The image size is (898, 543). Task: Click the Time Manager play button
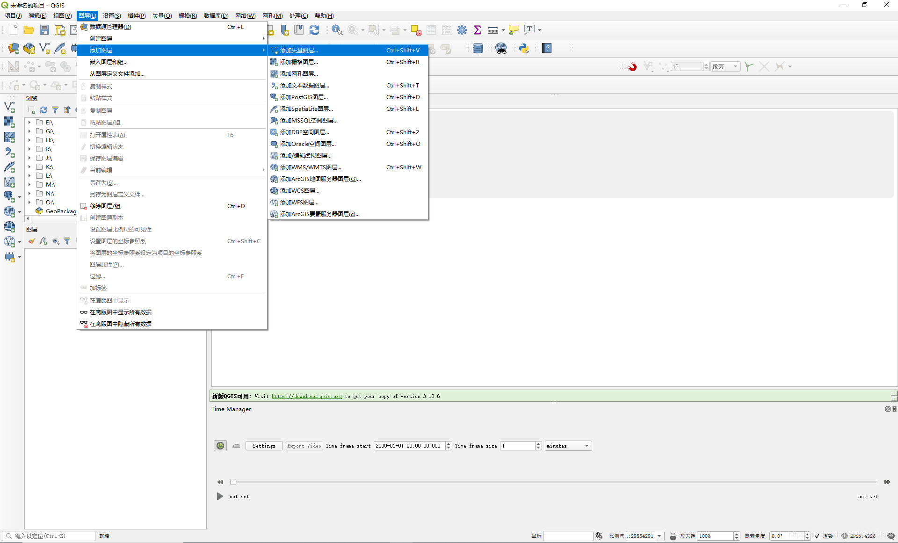(220, 496)
